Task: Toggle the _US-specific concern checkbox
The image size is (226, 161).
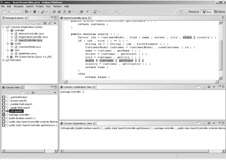Action: [x=4, y=111]
